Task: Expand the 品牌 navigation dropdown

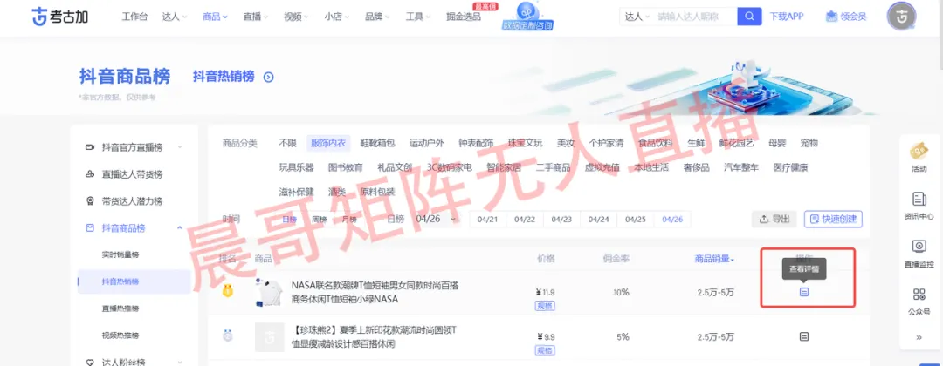Action: [377, 17]
